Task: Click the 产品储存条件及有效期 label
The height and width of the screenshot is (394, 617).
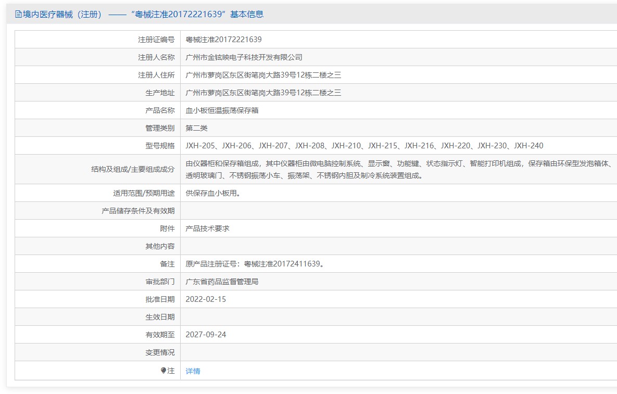Action: 138,211
